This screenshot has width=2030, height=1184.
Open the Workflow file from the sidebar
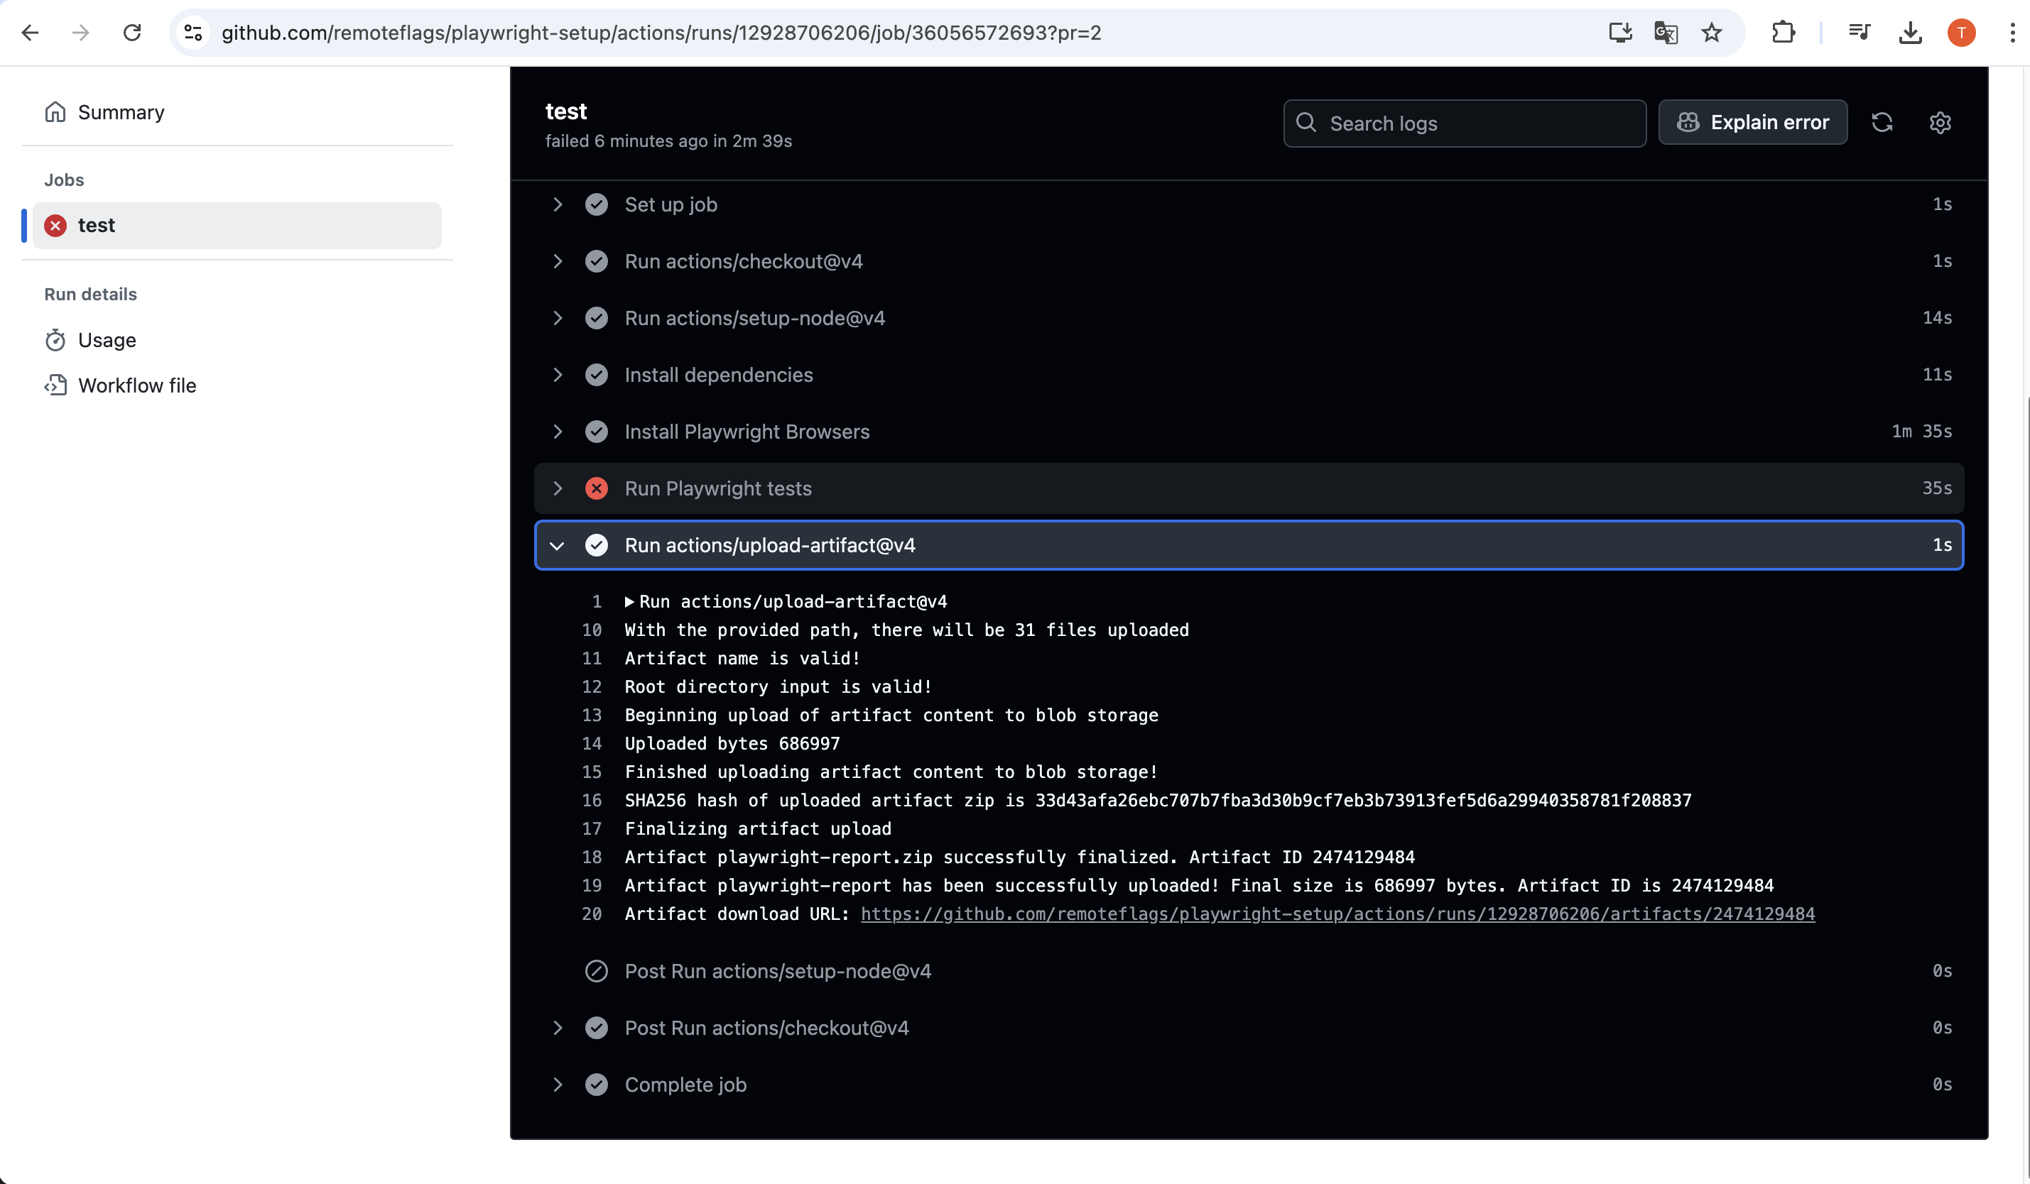(x=137, y=385)
